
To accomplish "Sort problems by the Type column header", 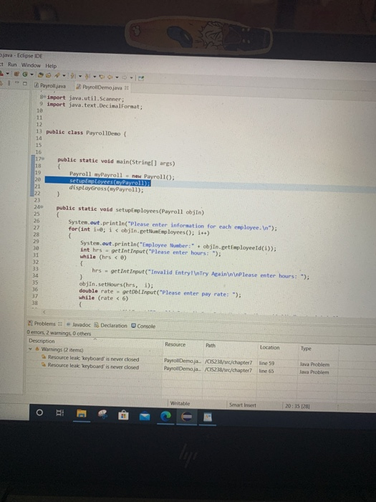I will [x=306, y=349].
